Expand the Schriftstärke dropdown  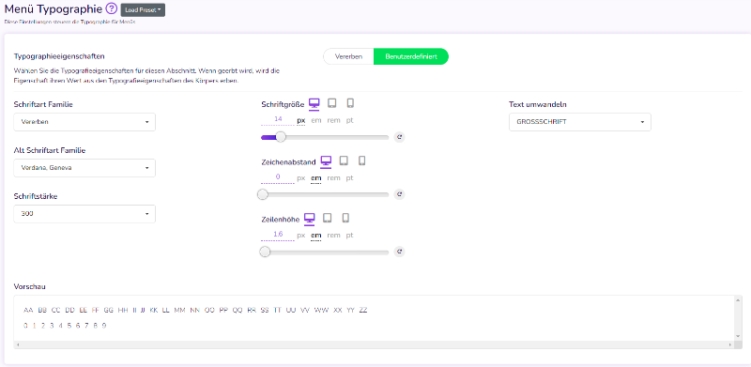click(x=84, y=214)
